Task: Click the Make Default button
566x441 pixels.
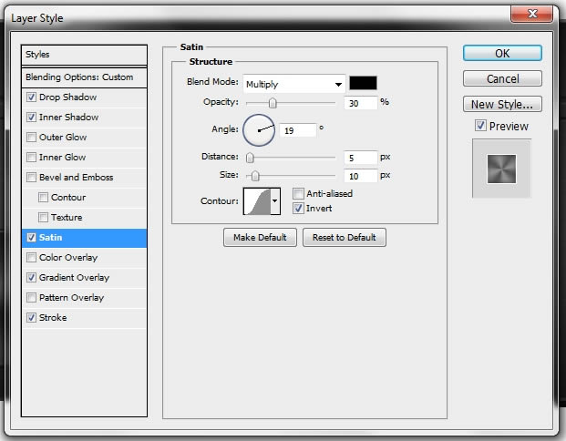Action: [260, 238]
